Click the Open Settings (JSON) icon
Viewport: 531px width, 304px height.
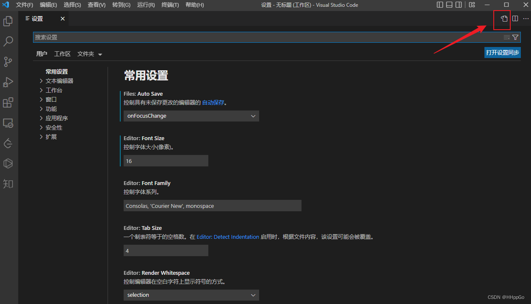pyautogui.click(x=504, y=19)
